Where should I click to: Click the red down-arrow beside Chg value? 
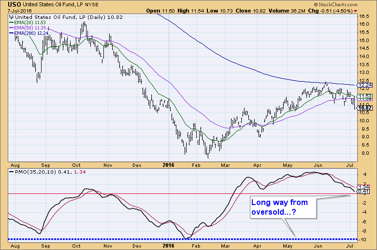point(371,11)
